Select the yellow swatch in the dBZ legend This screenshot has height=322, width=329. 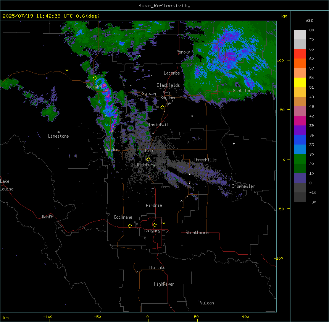(300, 82)
